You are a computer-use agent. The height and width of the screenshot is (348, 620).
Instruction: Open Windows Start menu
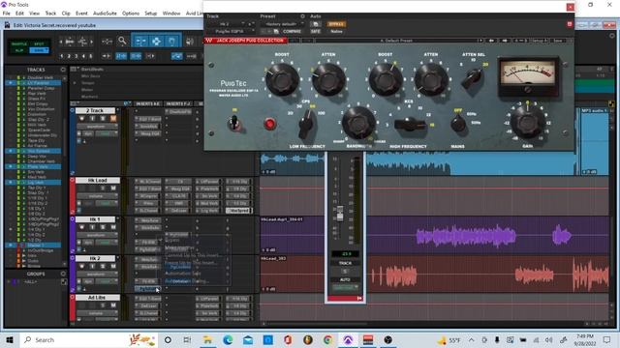(x=10, y=339)
